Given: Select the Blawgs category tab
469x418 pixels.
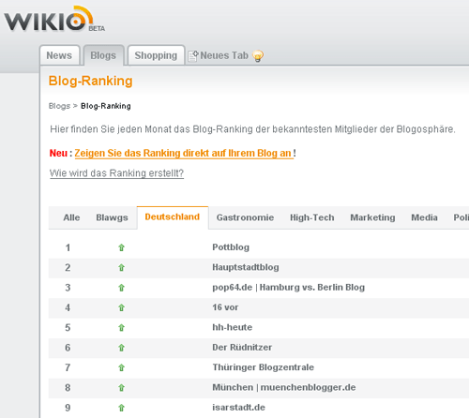Looking at the screenshot, I should (112, 217).
